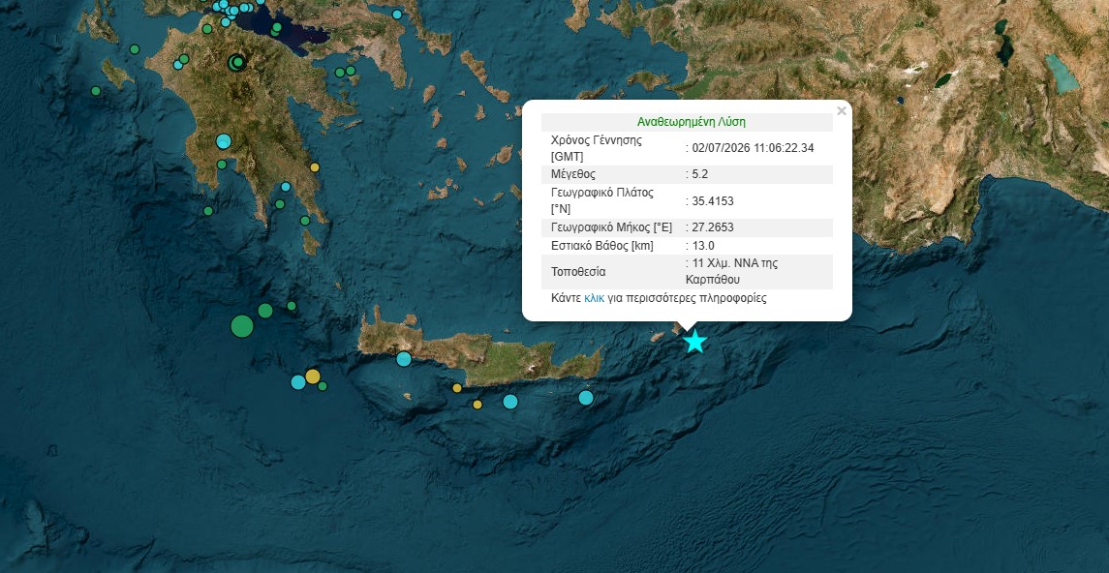Select the longitude value '27.2653'

(x=713, y=227)
